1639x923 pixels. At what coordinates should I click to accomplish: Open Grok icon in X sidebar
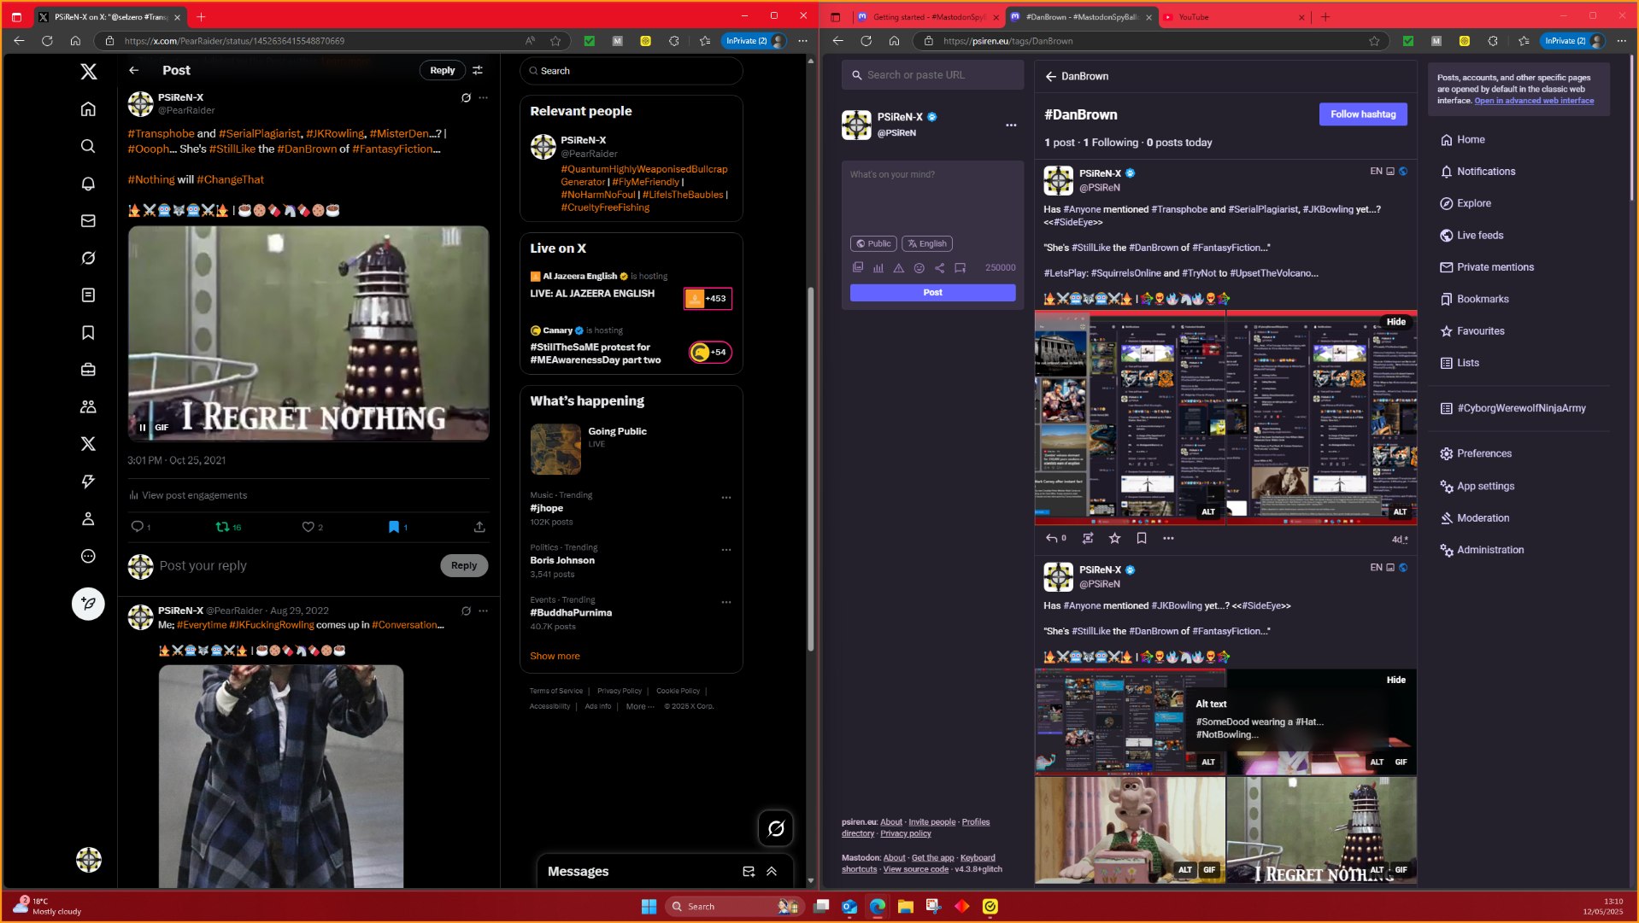tap(88, 258)
